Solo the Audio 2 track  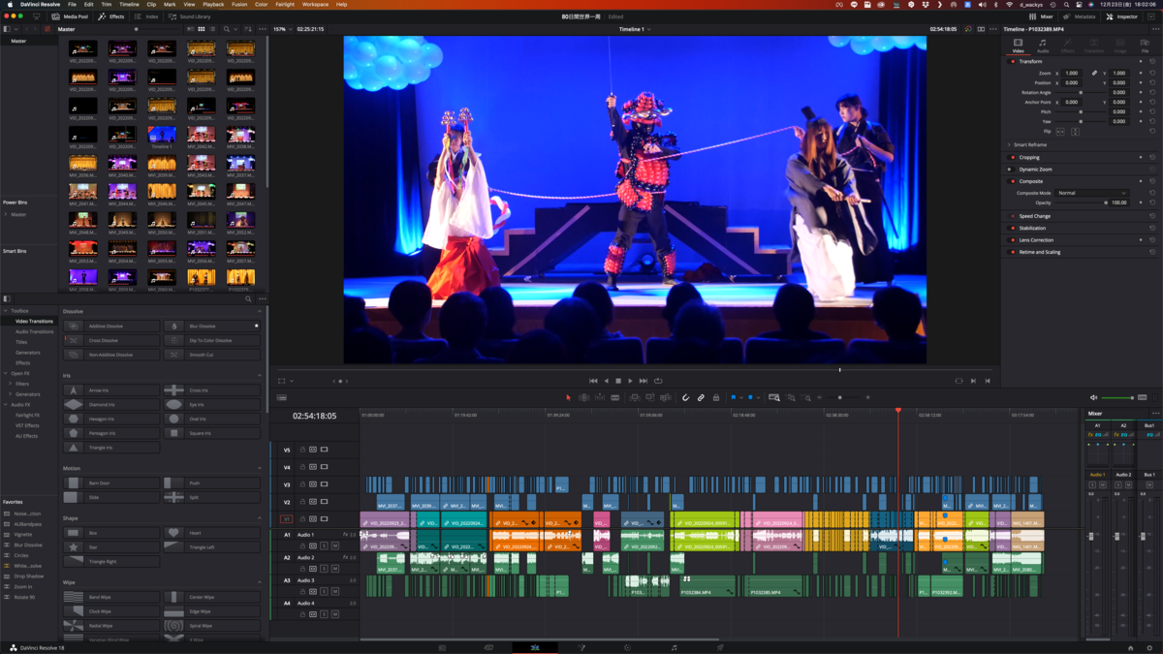[324, 569]
